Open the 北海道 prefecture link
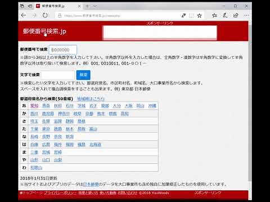The image size is (270, 202). (95, 145)
